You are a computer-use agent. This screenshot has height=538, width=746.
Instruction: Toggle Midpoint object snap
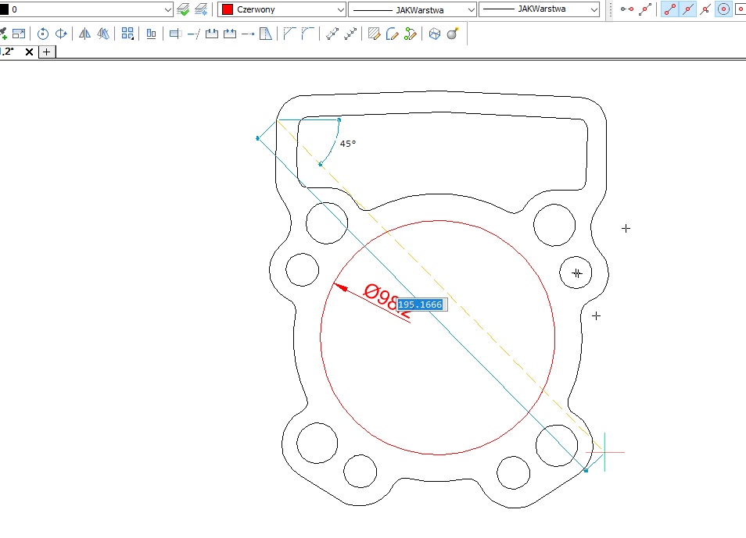click(x=687, y=9)
